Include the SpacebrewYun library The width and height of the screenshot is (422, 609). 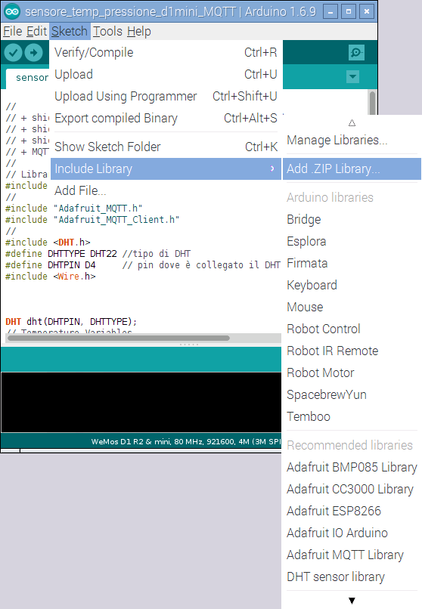[352, 394]
